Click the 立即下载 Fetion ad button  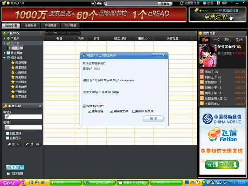(x=222, y=165)
